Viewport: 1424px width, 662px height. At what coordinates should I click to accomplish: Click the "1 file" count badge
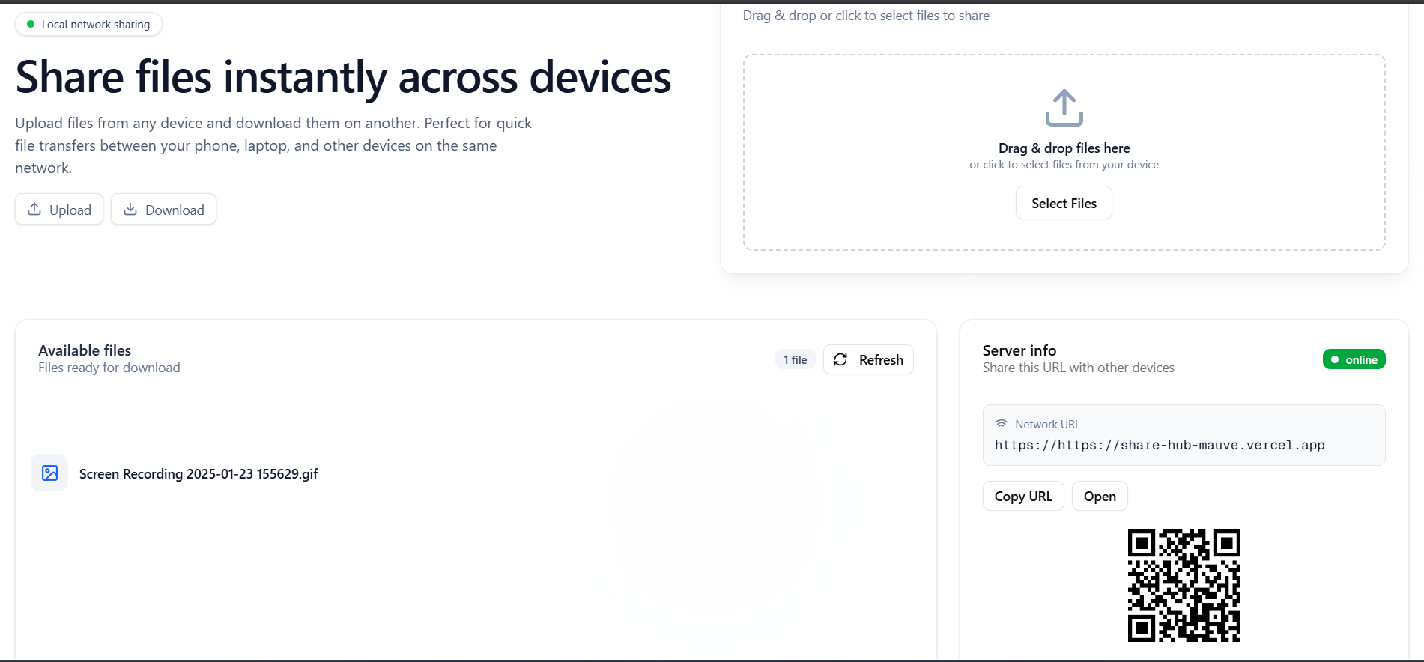pyautogui.click(x=795, y=360)
